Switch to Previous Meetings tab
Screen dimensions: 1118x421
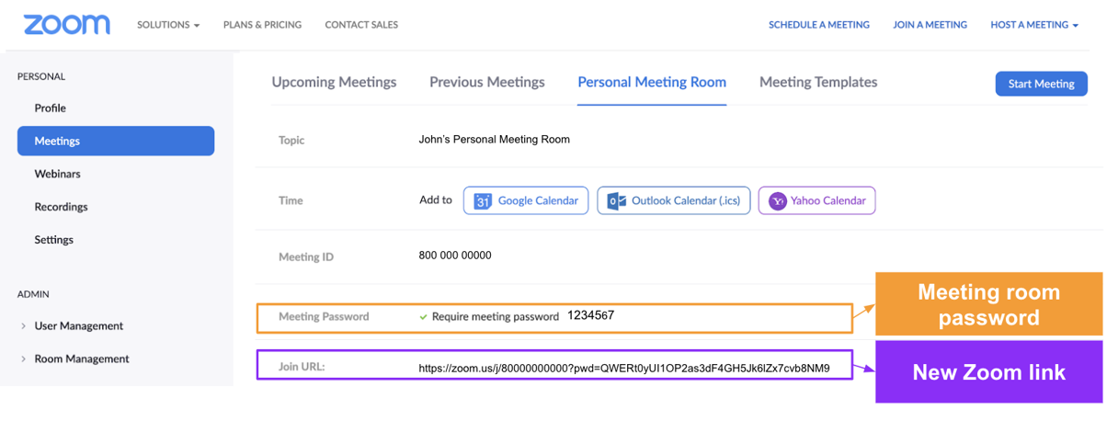(487, 82)
